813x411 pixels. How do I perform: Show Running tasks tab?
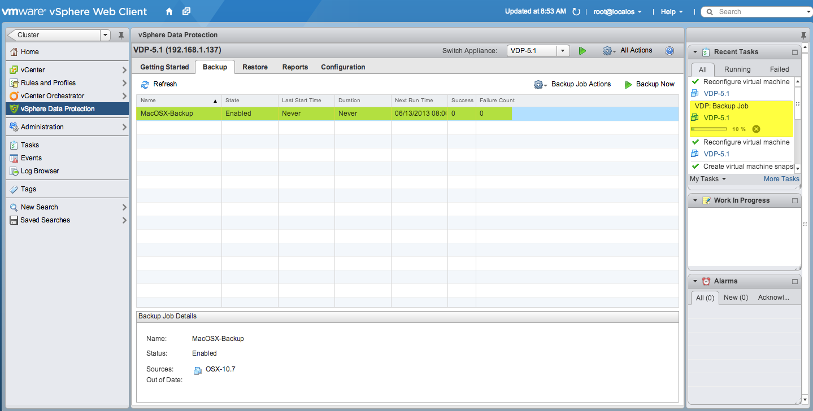pos(737,69)
